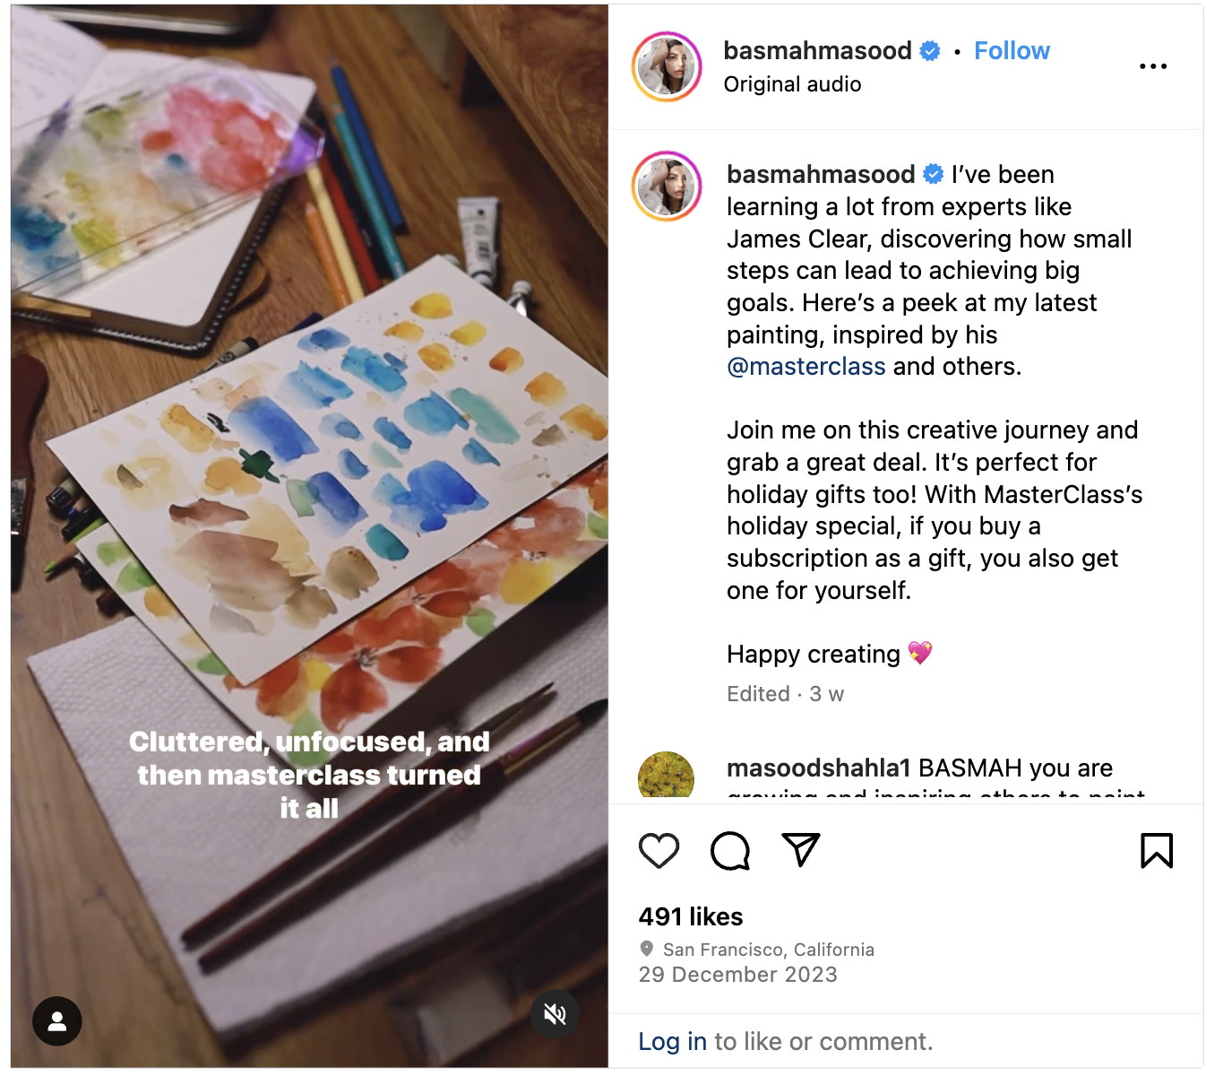This screenshot has width=1206, height=1076.
Task: Like the post with the heart icon
Action: point(659,851)
